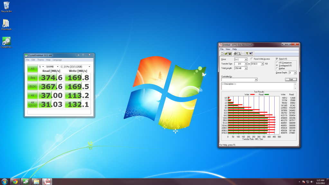Select the Downloads folder on the desktop
The width and height of the screenshot is (329, 185).
(x=6, y=25)
